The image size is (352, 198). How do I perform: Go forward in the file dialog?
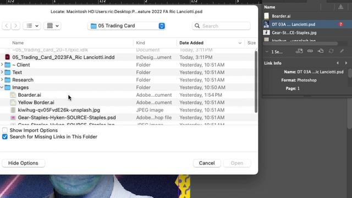point(15,26)
